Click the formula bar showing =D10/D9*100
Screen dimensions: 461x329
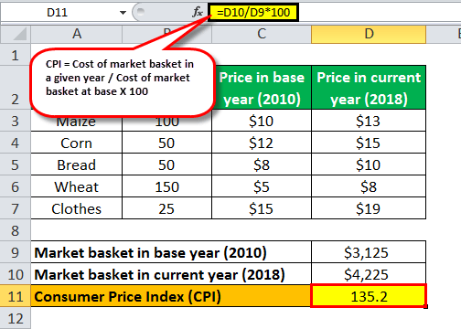(253, 13)
